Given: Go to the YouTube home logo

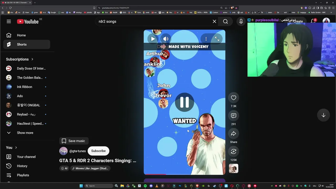Looking at the screenshot, I should 28,22.
